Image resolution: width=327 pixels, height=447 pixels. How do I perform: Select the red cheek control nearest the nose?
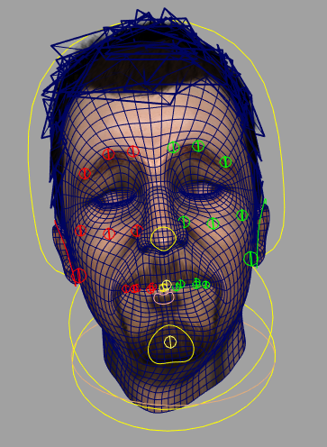(x=137, y=231)
